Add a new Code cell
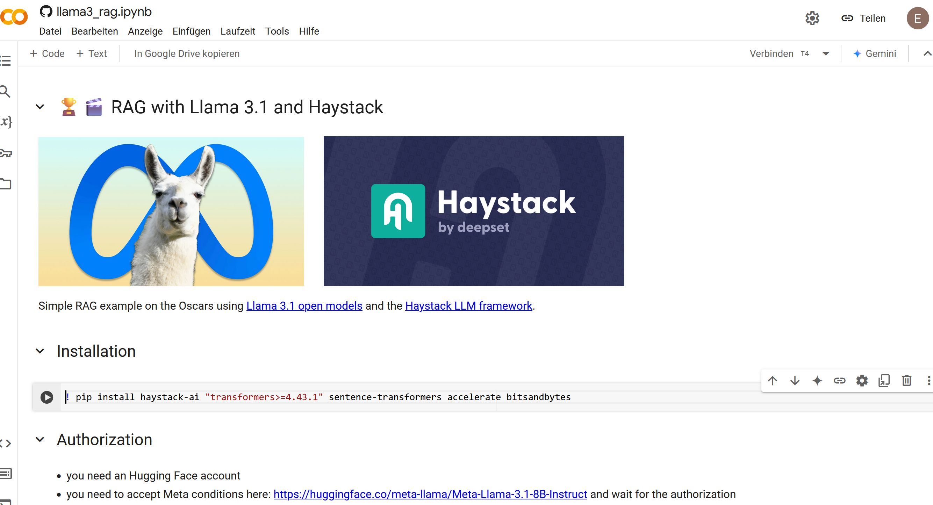Viewport: 933px width, 505px height. point(47,53)
